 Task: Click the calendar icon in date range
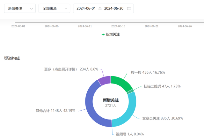click(x=129, y=9)
